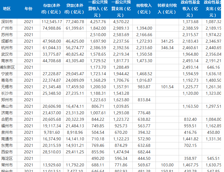
Task: Select the 佛山市 row label
Action: (7, 107)
